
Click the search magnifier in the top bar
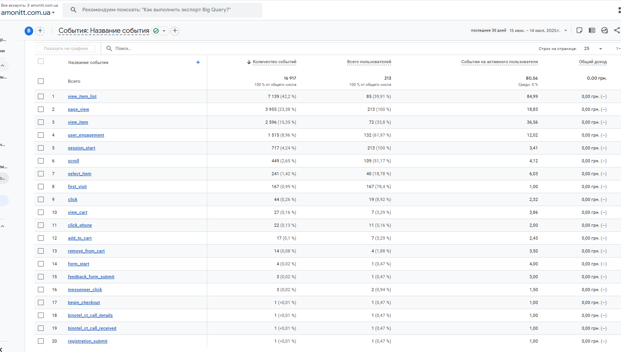point(73,10)
